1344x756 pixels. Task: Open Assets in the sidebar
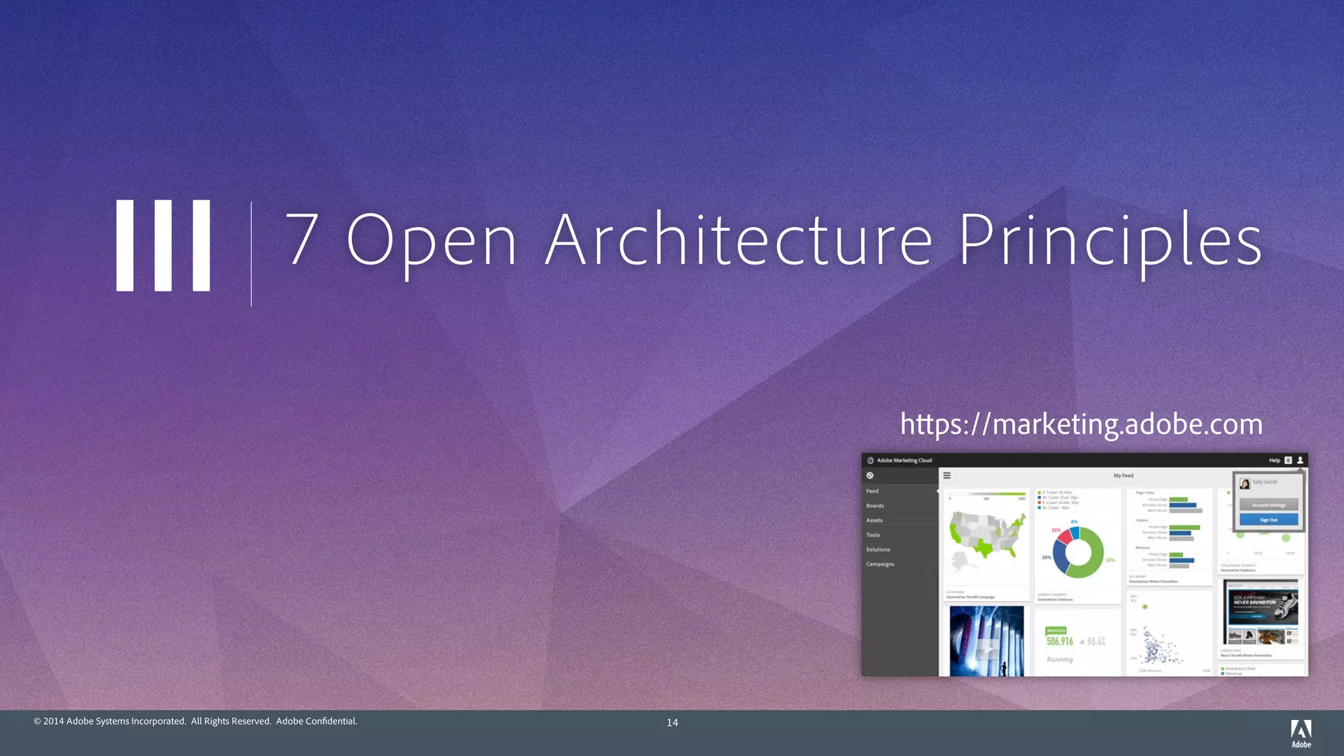click(x=900, y=520)
